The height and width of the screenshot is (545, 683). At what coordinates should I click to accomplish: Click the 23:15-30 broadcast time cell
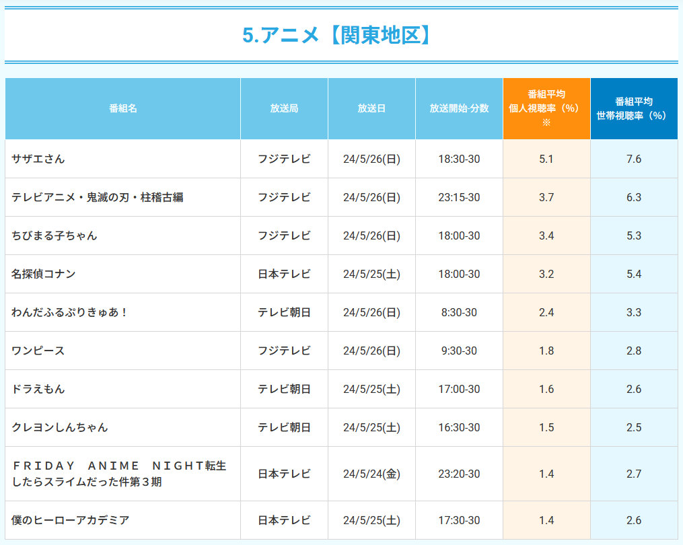pyautogui.click(x=459, y=197)
